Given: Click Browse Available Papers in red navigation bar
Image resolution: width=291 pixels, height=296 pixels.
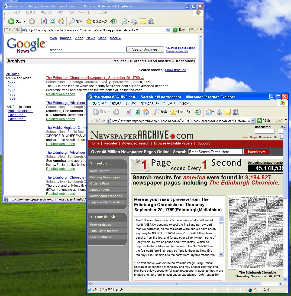Looking at the screenshot, I should coord(173,143).
